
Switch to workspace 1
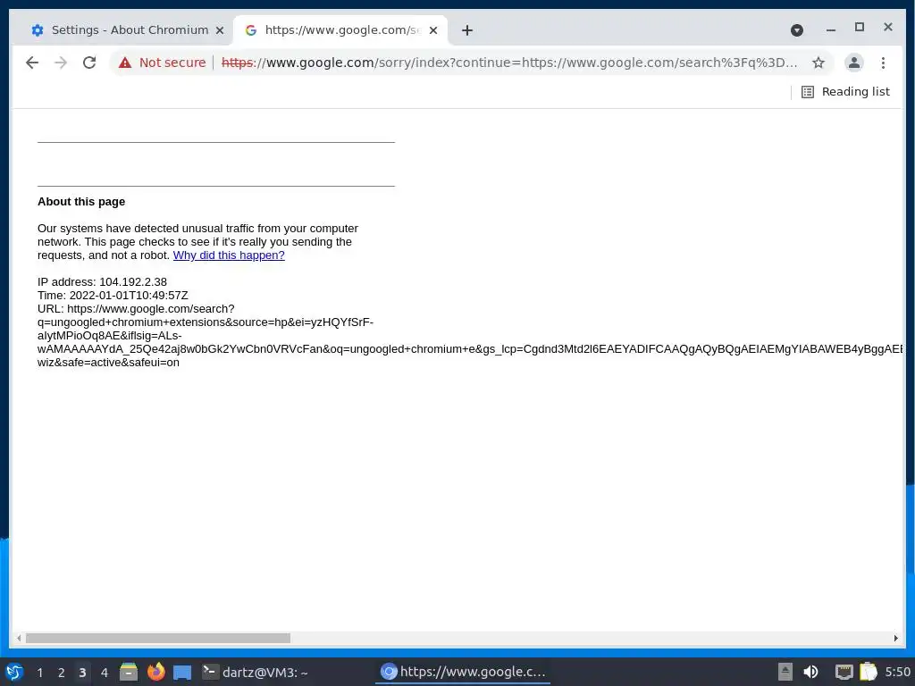click(x=39, y=673)
